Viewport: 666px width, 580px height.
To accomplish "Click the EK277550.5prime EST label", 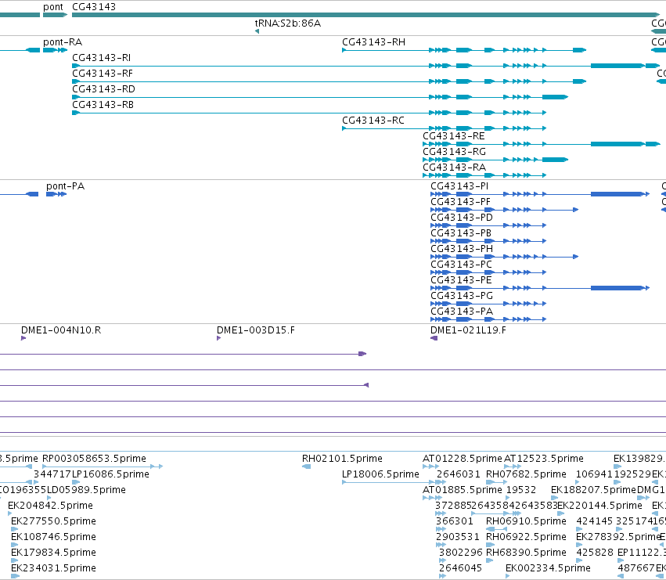I will pyautogui.click(x=53, y=521).
